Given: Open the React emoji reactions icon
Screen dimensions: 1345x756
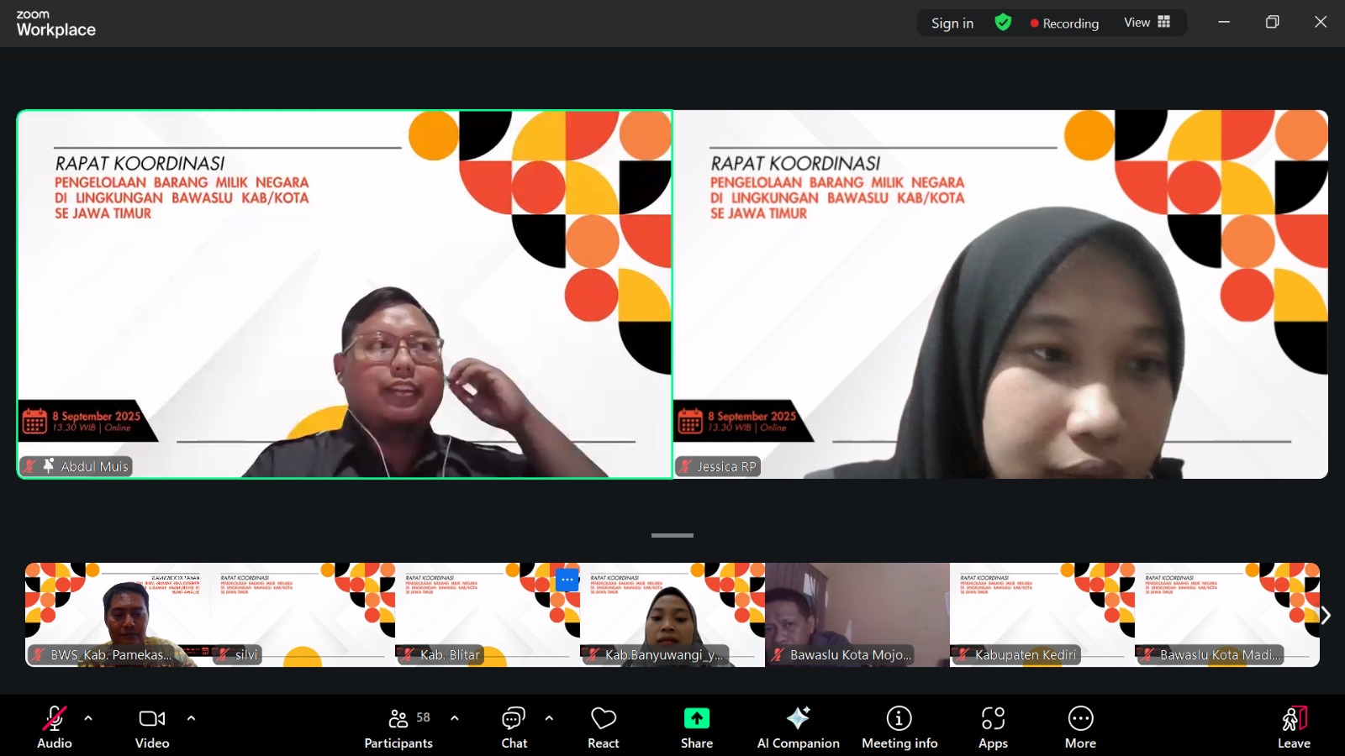Looking at the screenshot, I should [x=603, y=719].
